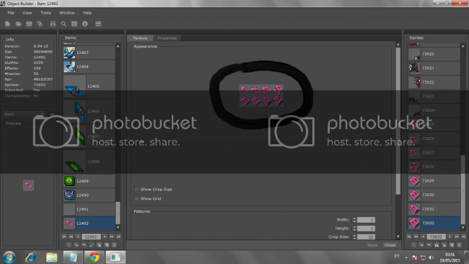Click the play-arrow toolbar icon
The image size is (469, 264).
tap(85, 24)
